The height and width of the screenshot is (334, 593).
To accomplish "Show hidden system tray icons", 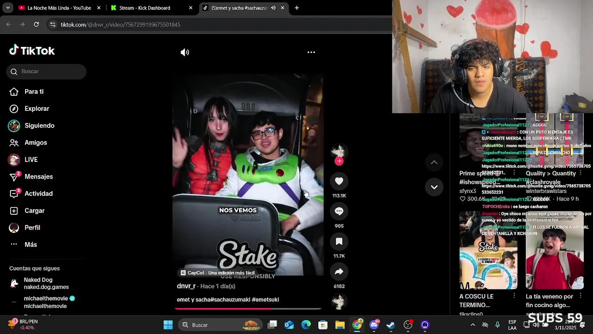I will click(x=473, y=325).
